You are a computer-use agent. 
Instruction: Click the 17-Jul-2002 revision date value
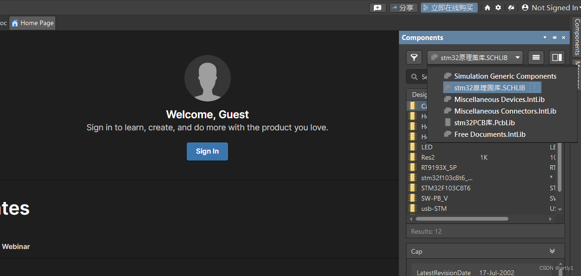[x=497, y=273]
